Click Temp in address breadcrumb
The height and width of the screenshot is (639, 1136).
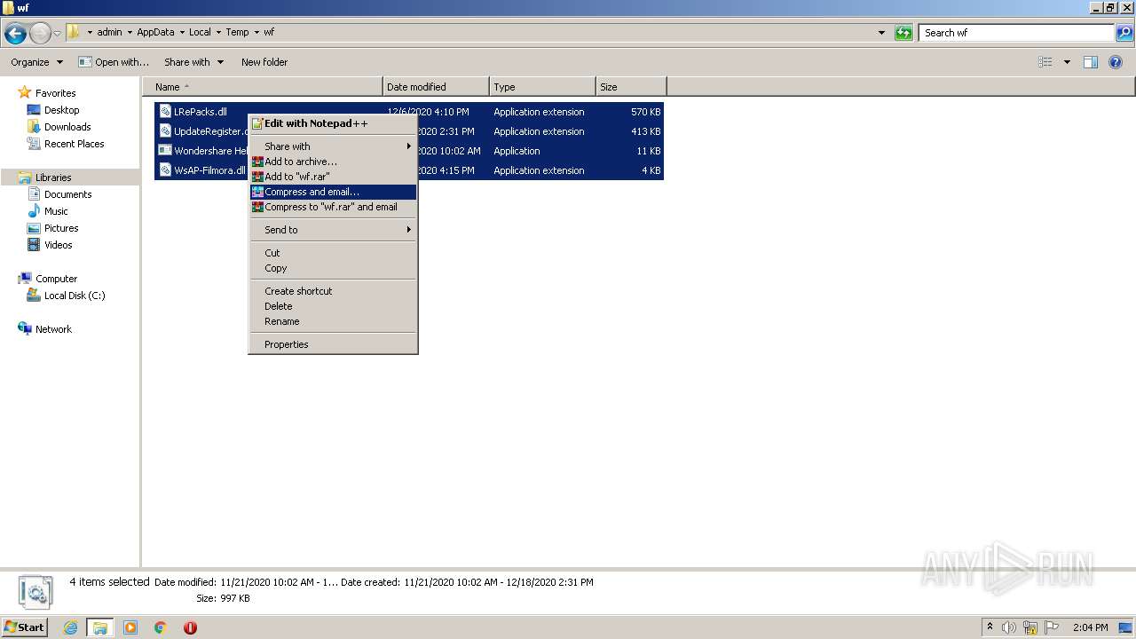click(x=237, y=32)
